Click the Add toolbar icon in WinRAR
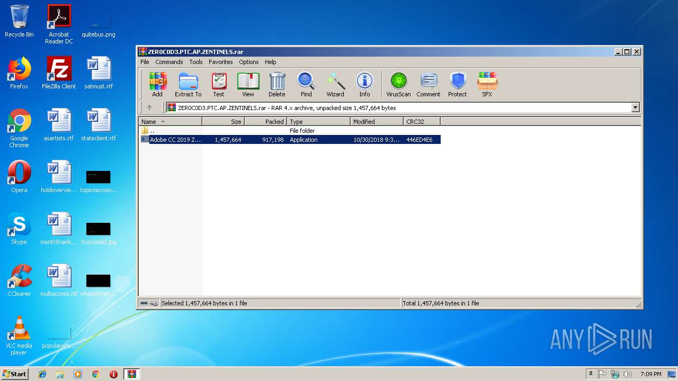The width and height of the screenshot is (678, 381). (157, 85)
